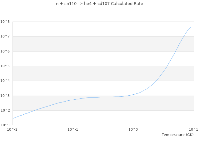The height and width of the screenshot is (150, 200).
Task: Click the chart title 'n + sn110 -> he4 + cd107 Calculated Rate'
Action: coord(99,4)
